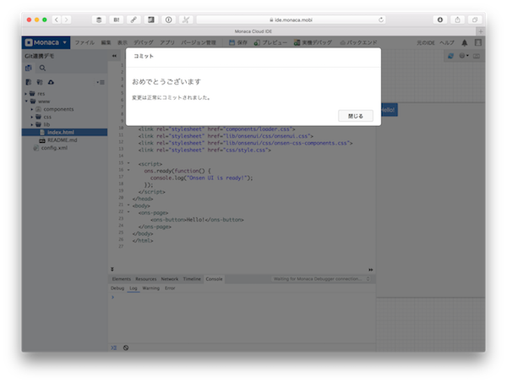This screenshot has width=507, height=383.
Task: Click the Safari show tabs icon
Action: (x=475, y=19)
